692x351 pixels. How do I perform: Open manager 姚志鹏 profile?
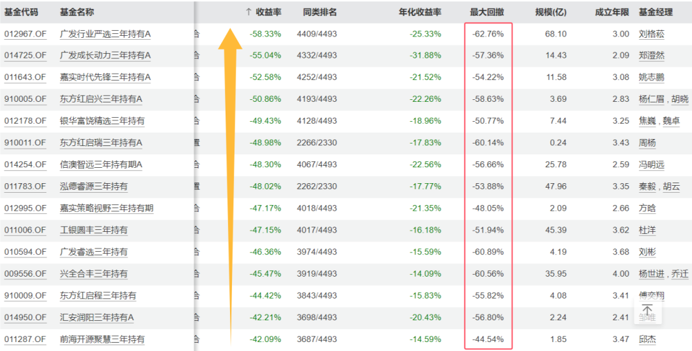[x=652, y=78]
